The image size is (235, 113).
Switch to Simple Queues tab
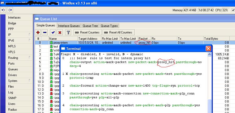(x=46, y=25)
